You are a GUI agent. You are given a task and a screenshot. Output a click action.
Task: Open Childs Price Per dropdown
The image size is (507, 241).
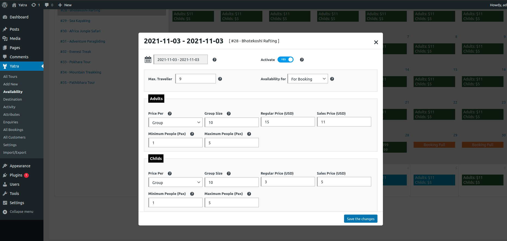175,182
